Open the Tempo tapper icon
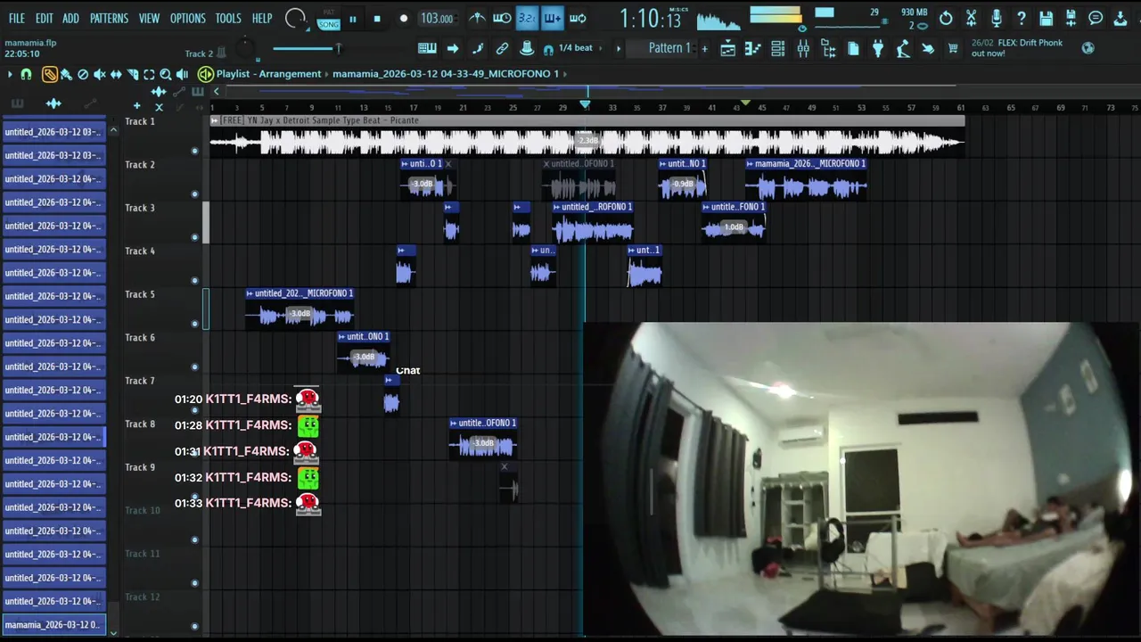1141x642 pixels. tap(903, 49)
